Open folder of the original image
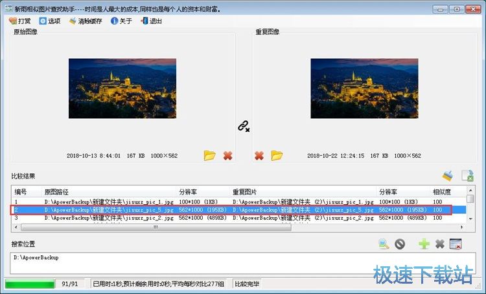 click(x=209, y=156)
